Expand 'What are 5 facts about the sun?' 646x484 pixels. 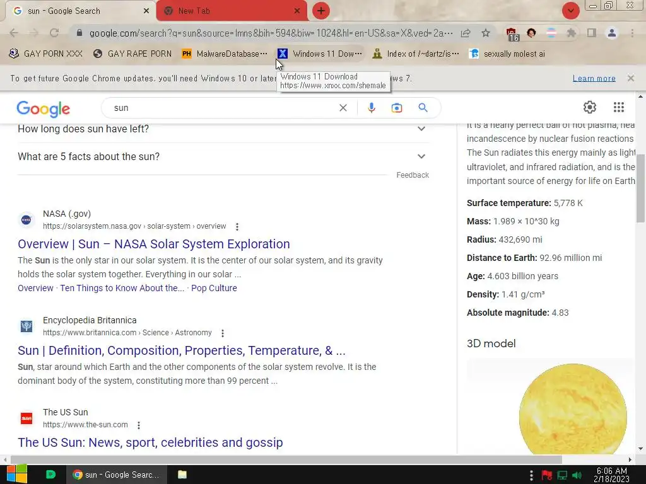pos(223,156)
